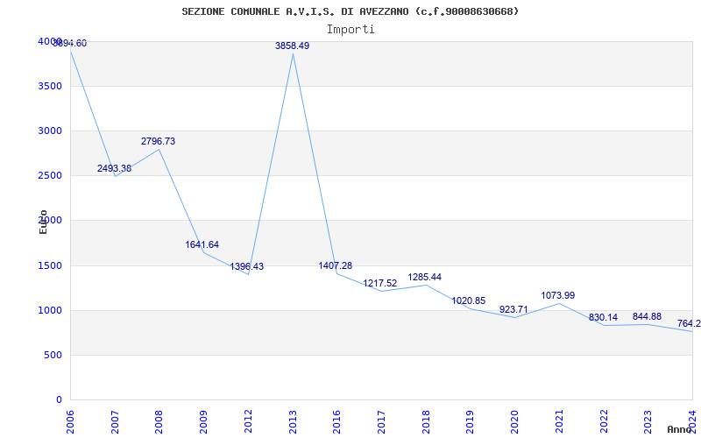Click the y-axis value 2500

(50, 176)
